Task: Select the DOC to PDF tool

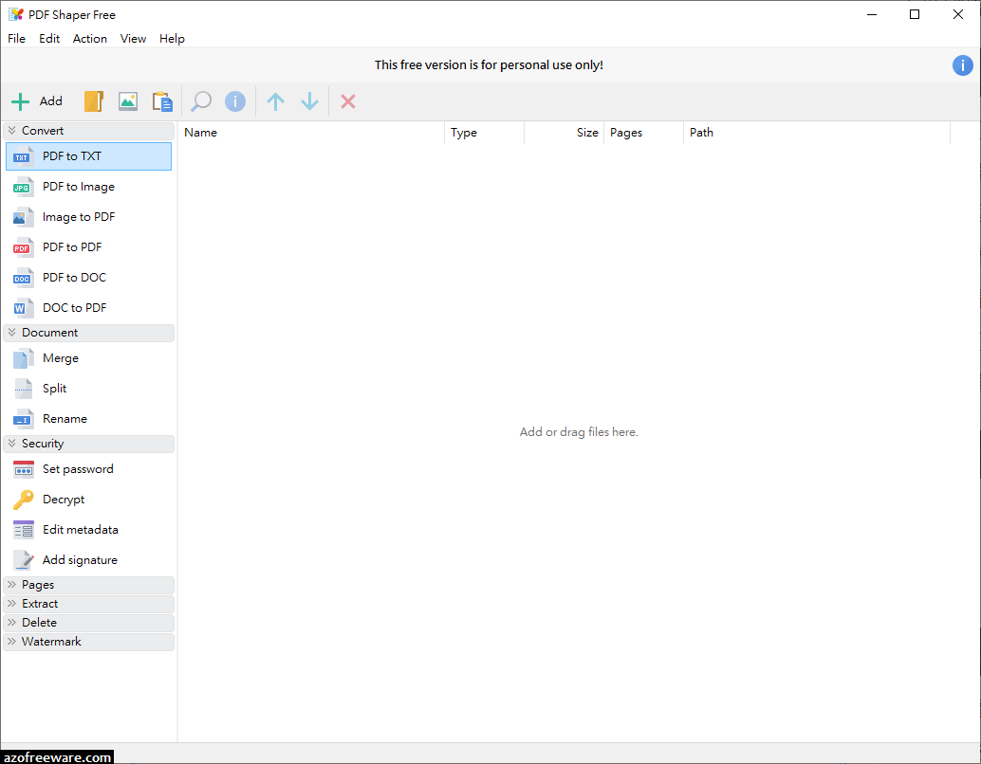Action: pos(89,308)
